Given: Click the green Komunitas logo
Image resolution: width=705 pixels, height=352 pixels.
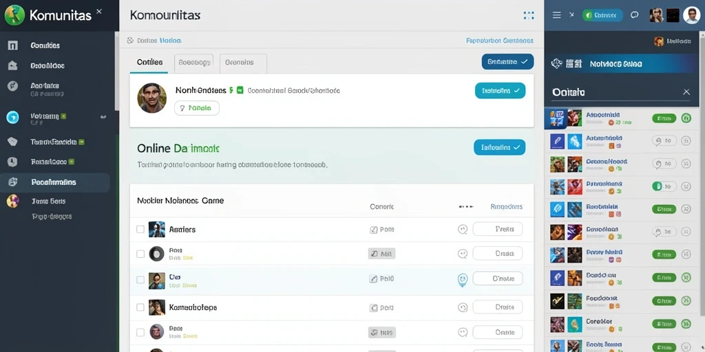Looking at the screenshot, I should pyautogui.click(x=14, y=15).
